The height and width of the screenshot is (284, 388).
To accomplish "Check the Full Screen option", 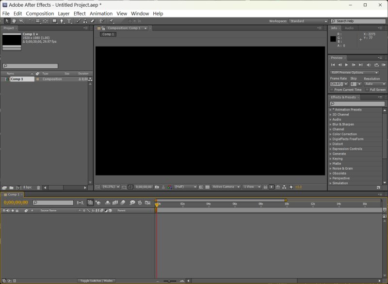I will pos(367,90).
